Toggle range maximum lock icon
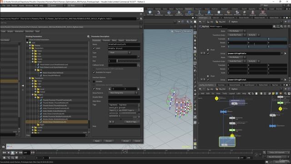 138,89
